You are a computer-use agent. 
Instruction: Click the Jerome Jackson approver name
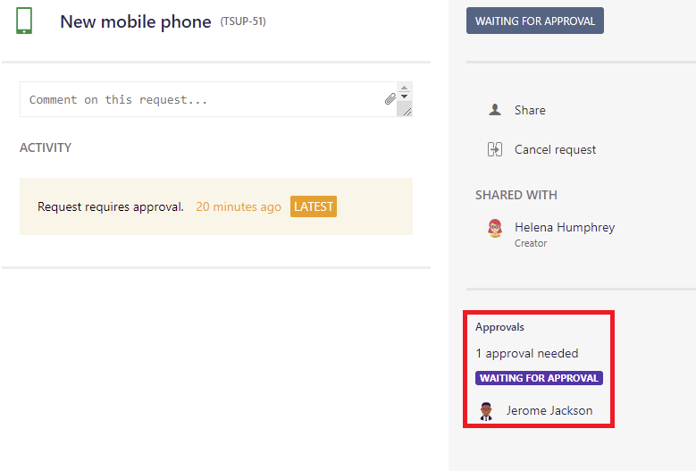pos(549,411)
